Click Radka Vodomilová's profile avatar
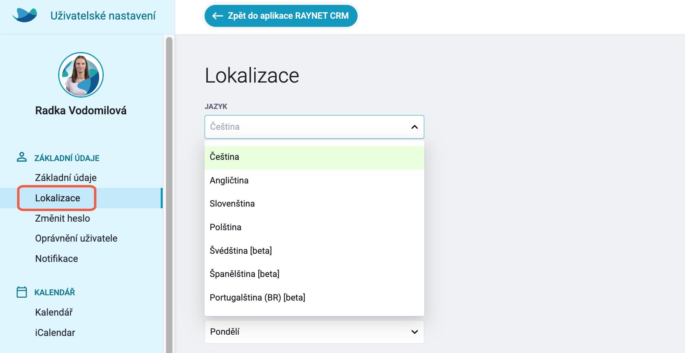The height and width of the screenshot is (353, 685). 81,75
